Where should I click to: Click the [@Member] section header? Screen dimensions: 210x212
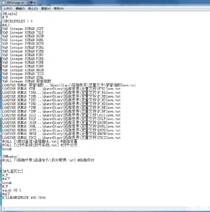pos(11,156)
